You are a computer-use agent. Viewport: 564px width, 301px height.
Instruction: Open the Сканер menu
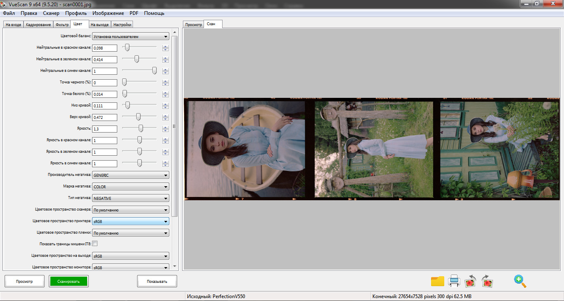click(51, 13)
